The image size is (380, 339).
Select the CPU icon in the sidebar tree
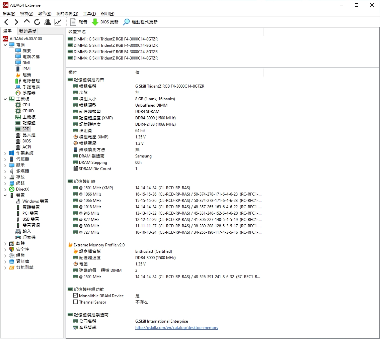(18, 105)
